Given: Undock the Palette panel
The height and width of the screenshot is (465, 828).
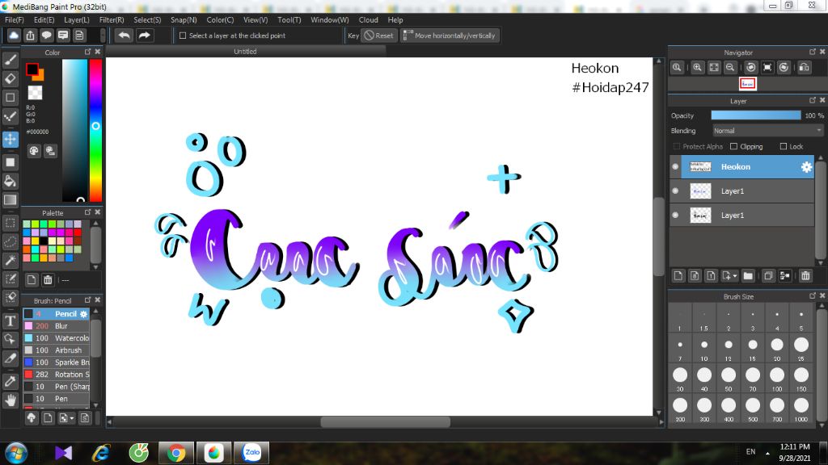Looking at the screenshot, I should coord(87,212).
